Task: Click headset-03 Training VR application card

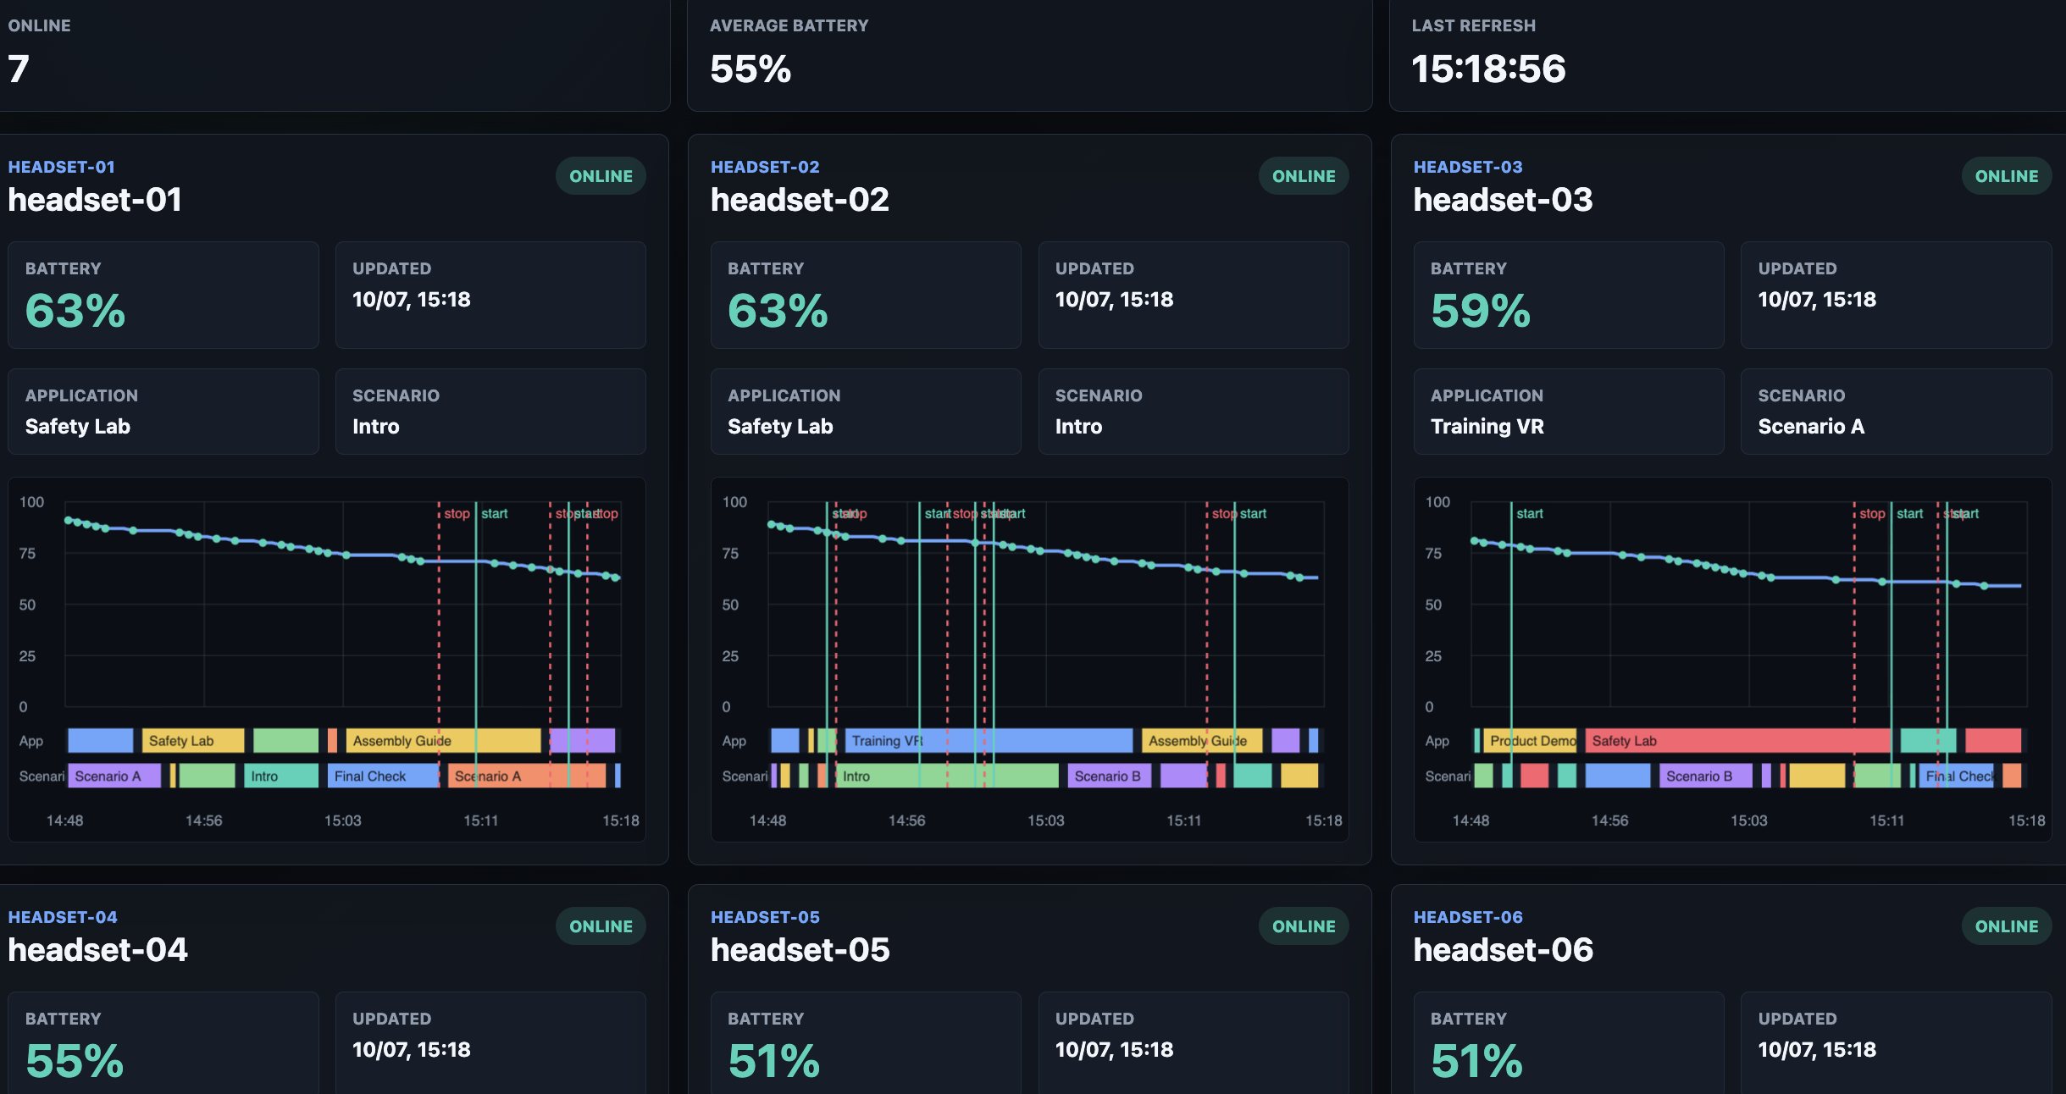Action: click(1568, 412)
